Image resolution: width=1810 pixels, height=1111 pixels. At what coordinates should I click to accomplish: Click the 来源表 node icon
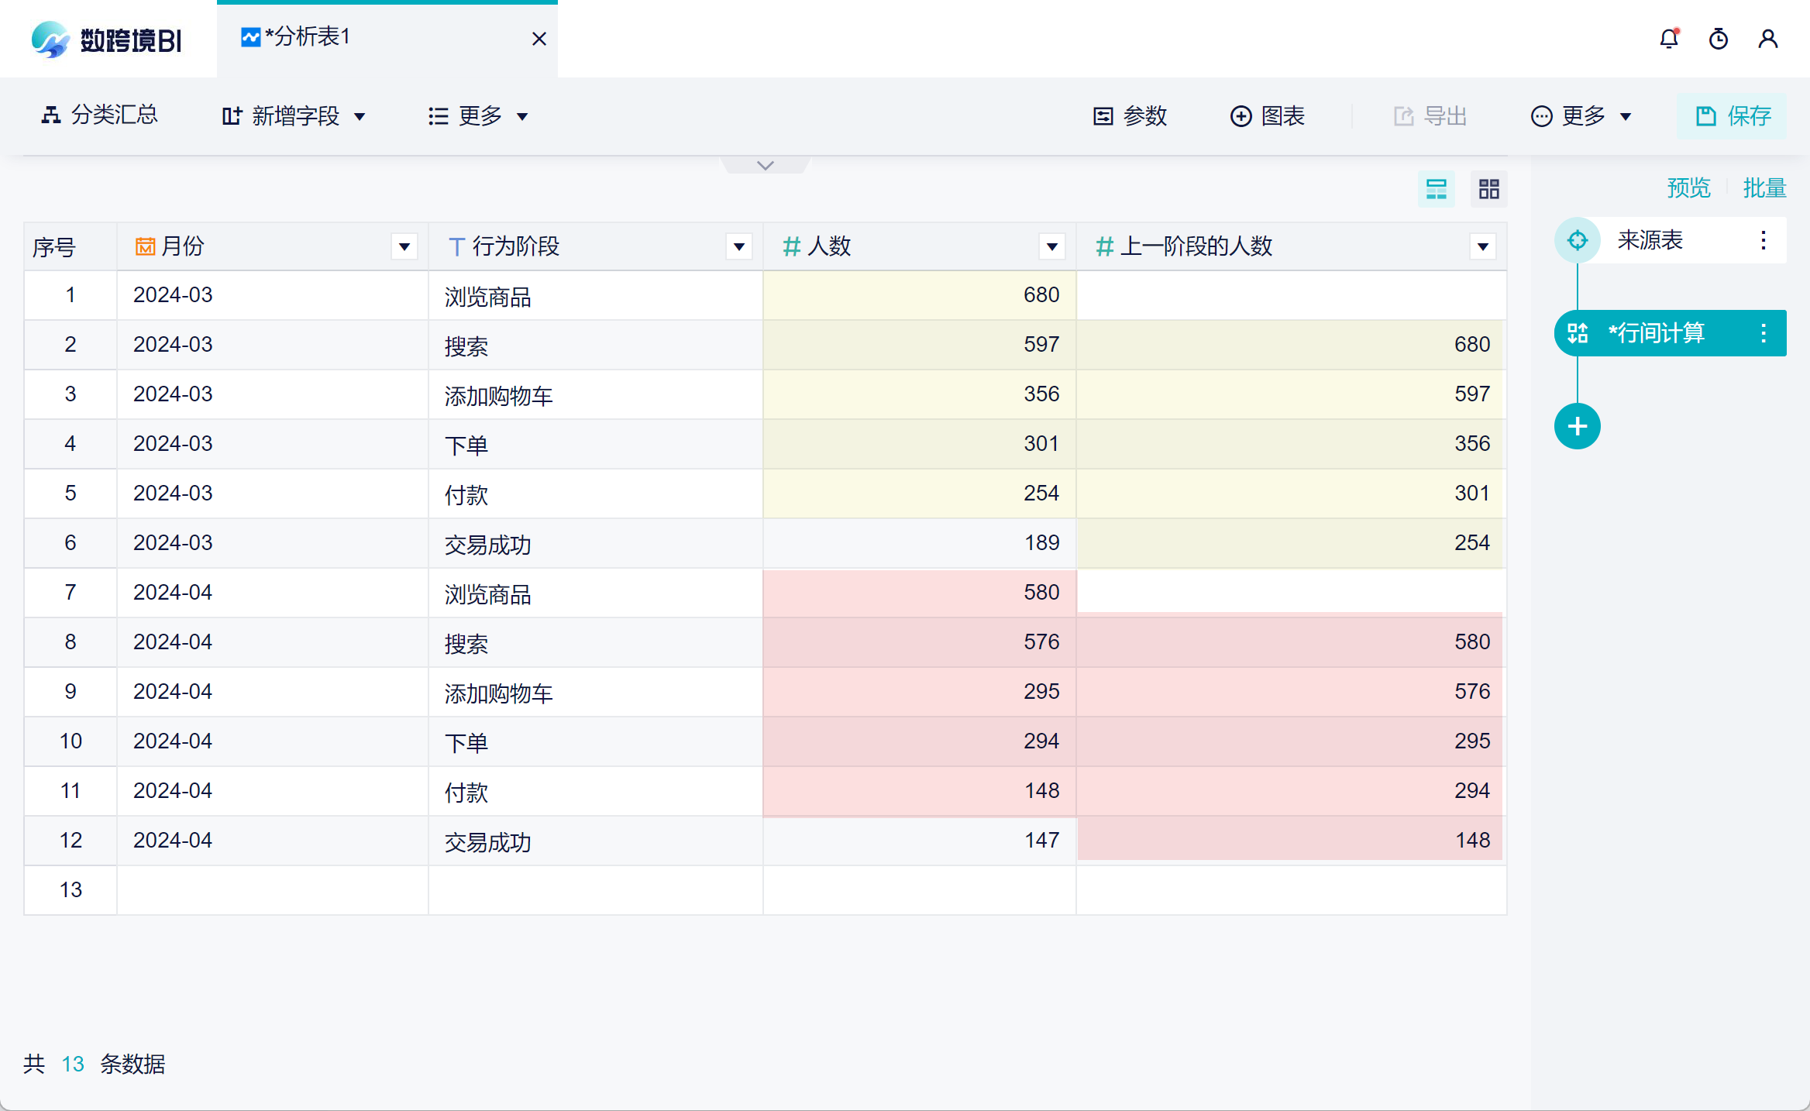1577,240
